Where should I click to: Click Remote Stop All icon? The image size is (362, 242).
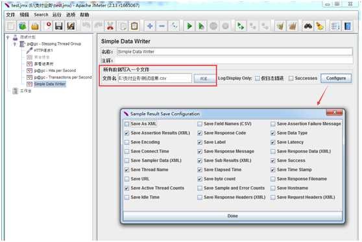[x=253, y=26]
